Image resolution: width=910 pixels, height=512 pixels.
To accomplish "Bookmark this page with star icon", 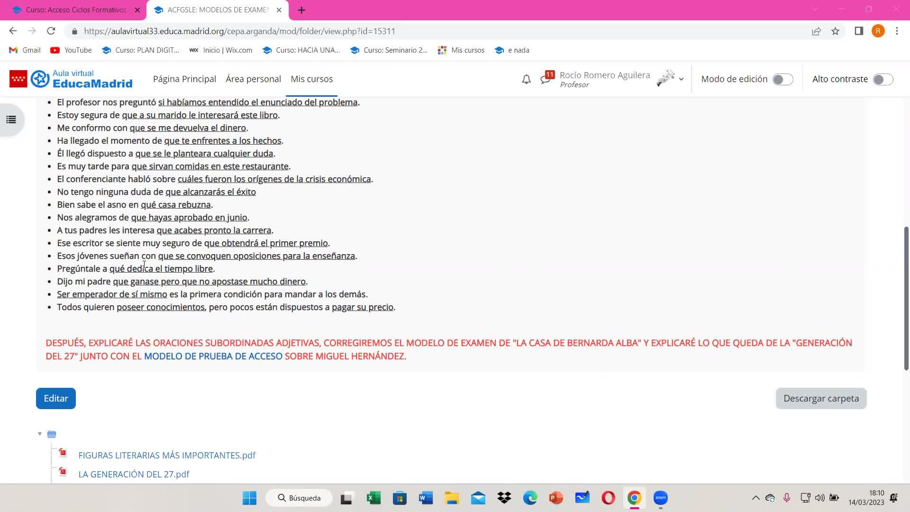I will (835, 31).
